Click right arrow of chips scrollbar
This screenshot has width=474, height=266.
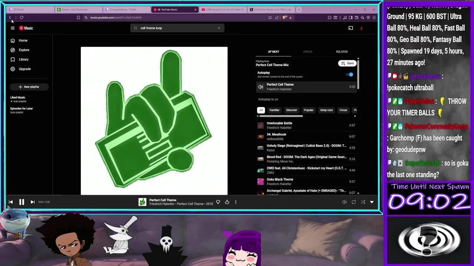tap(355, 116)
